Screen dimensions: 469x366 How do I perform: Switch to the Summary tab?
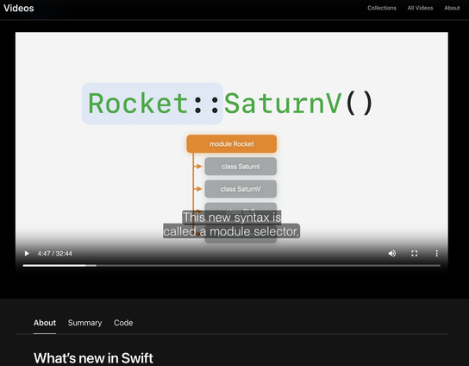(x=84, y=323)
